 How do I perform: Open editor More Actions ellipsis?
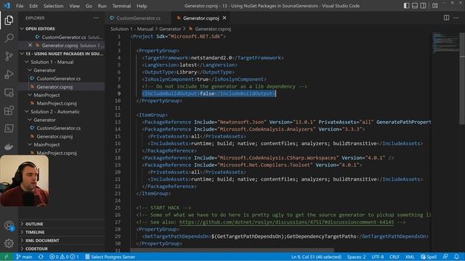[x=456, y=18]
